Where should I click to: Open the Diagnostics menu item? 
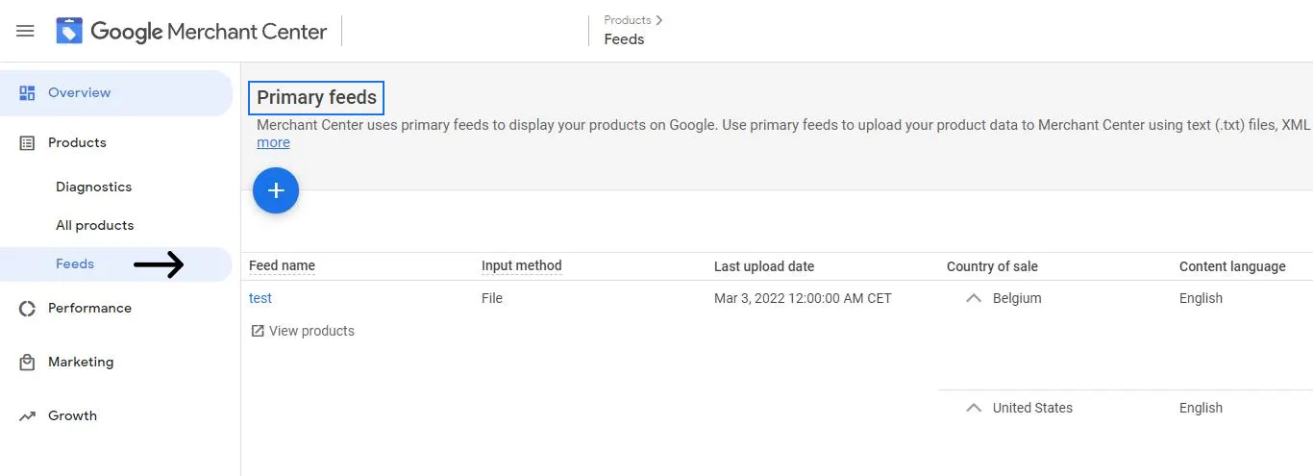click(x=93, y=188)
